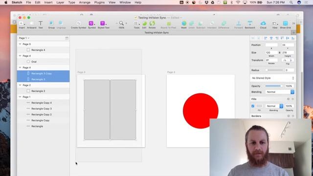Viewport: 313px width, 176px height.
Task: Select the Artboard tool
Action: (31, 25)
